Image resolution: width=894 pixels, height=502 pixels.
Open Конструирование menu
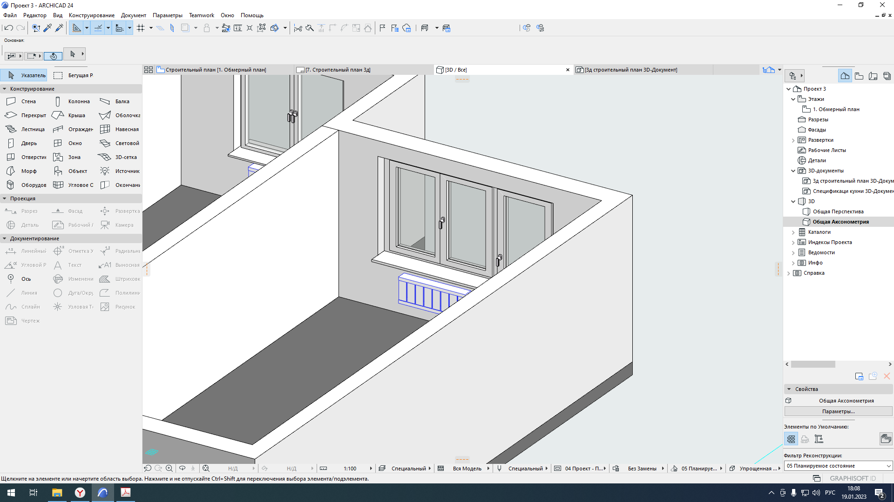pyautogui.click(x=91, y=15)
